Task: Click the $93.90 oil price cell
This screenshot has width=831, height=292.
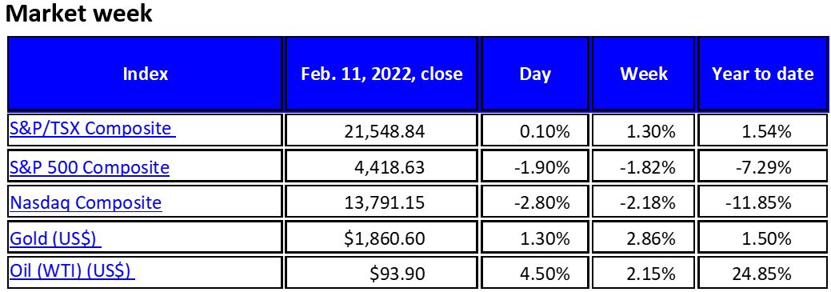Action: 382,273
